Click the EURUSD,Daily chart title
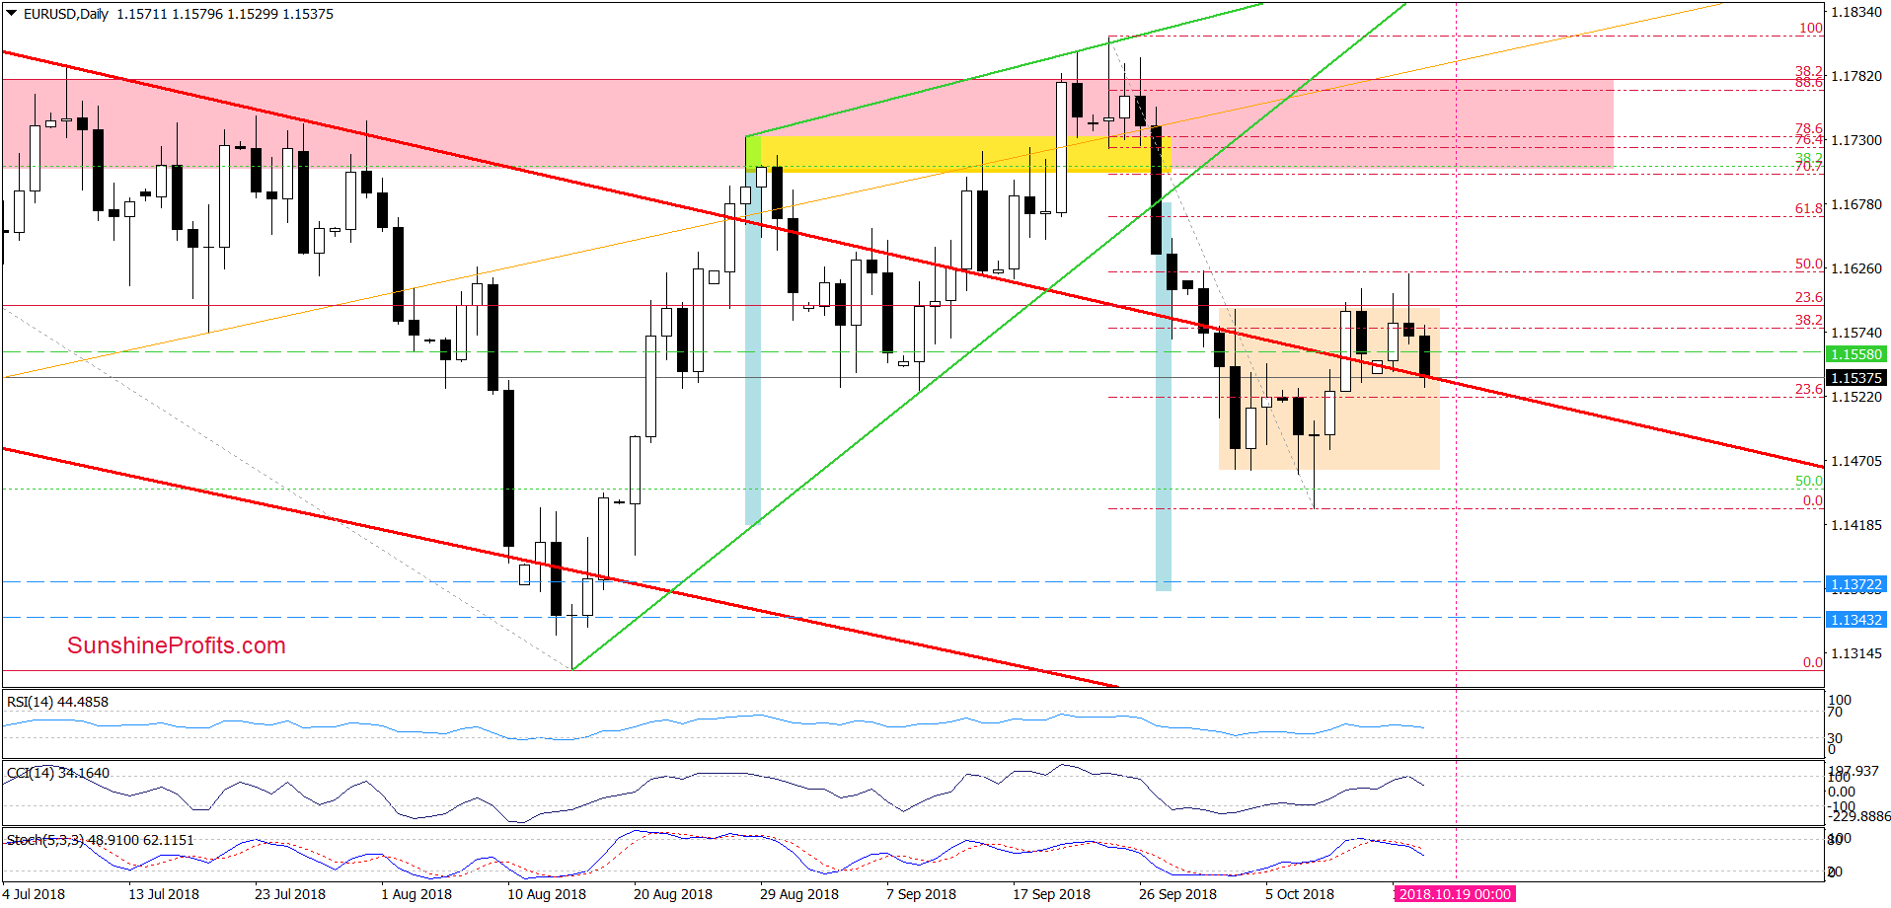1891x908 pixels. pyautogui.click(x=66, y=14)
